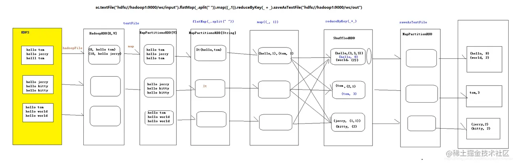Click the MapPartitionsRDD[V] heading

(x=158, y=33)
